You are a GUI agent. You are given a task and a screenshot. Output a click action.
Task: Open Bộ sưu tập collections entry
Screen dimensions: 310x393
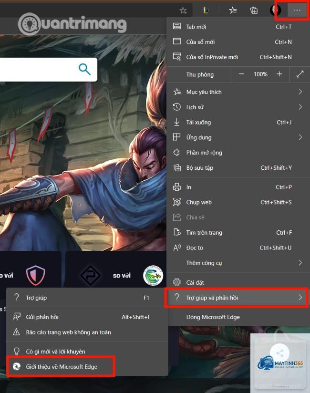[x=238, y=168]
